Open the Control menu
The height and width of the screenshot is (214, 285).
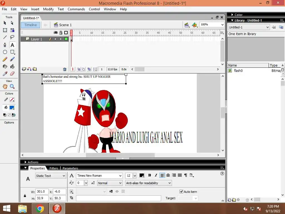pos(94,9)
